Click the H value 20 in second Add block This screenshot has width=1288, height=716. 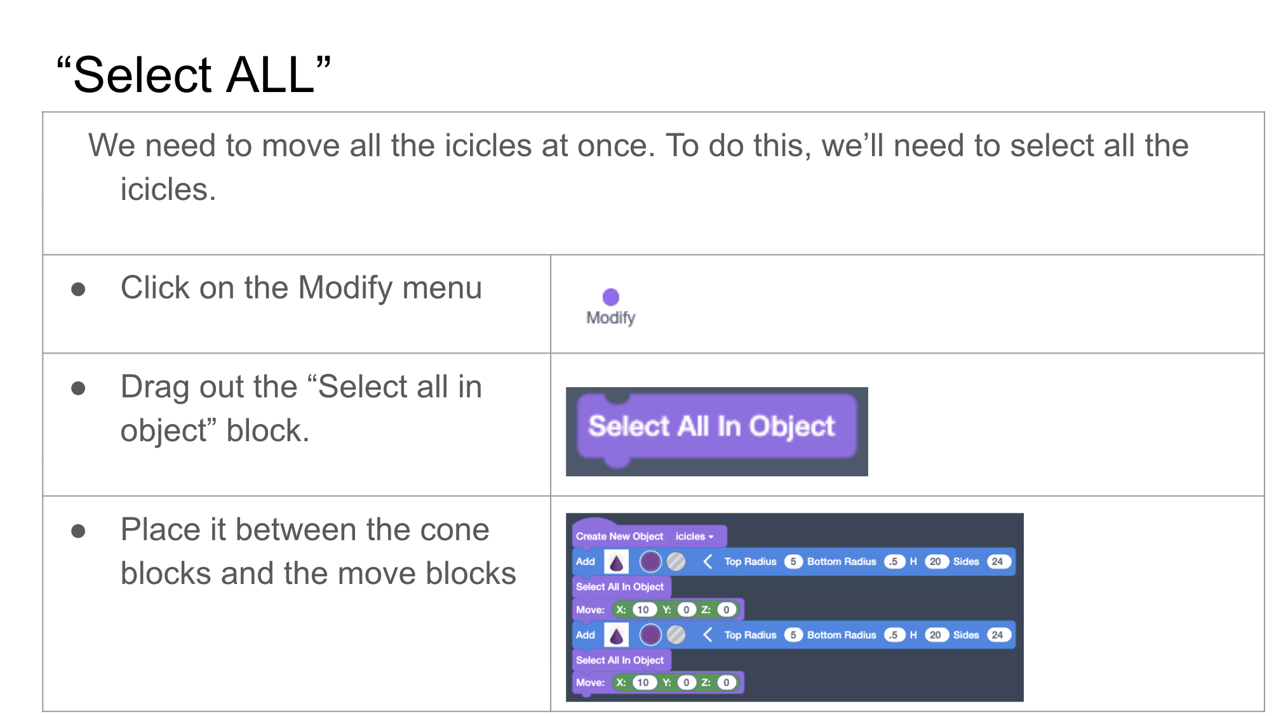pyautogui.click(x=935, y=635)
